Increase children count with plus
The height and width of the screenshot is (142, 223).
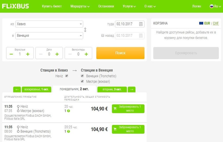pos(57,54)
